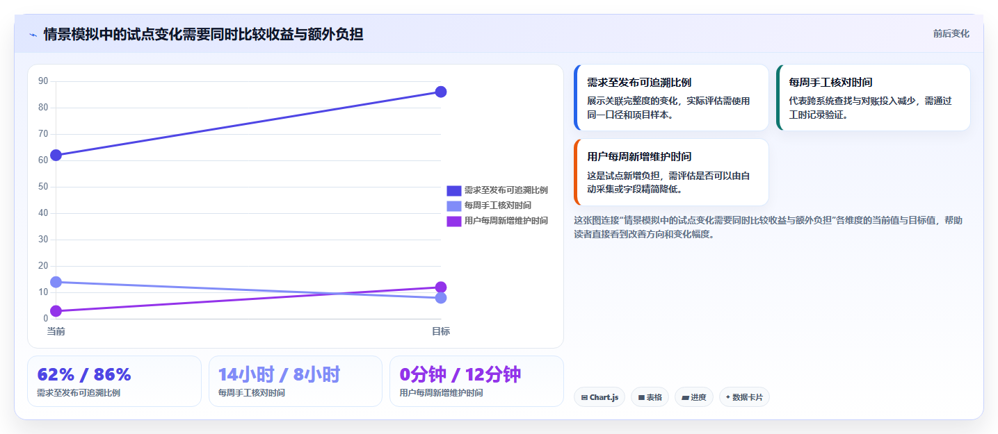Select the 14 current point on light-blue line
The width and height of the screenshot is (998, 434).
click(x=56, y=282)
